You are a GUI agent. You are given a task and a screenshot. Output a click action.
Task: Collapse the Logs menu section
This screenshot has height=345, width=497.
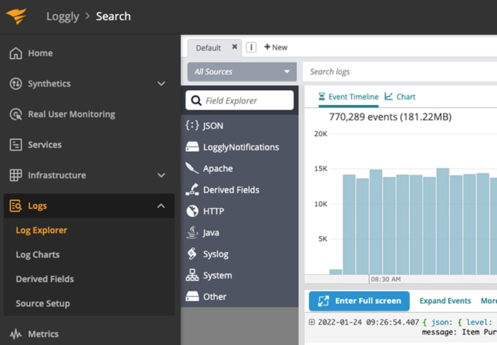coord(161,206)
